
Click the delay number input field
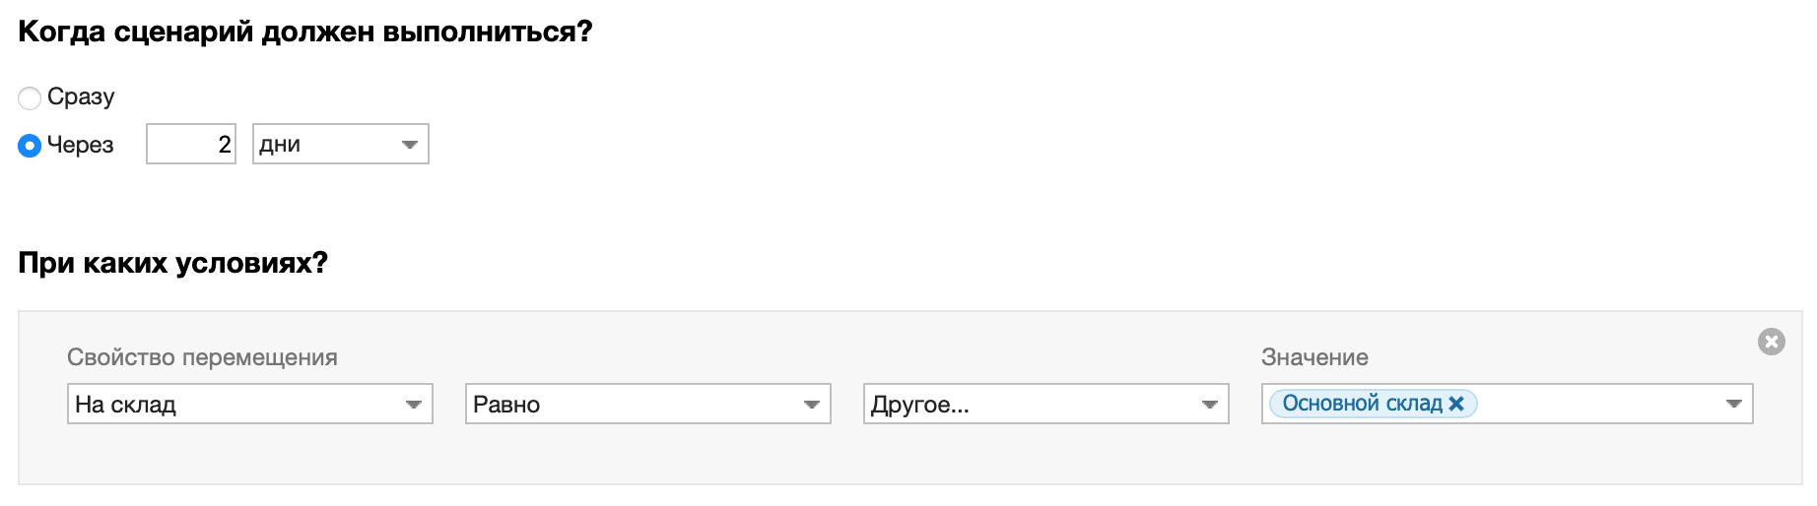[x=191, y=145]
